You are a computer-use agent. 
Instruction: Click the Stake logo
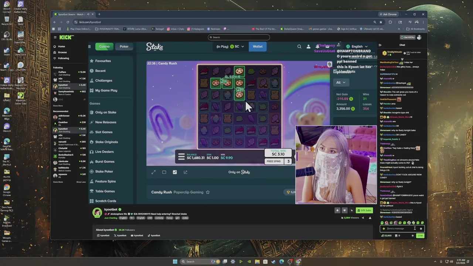pos(154,47)
